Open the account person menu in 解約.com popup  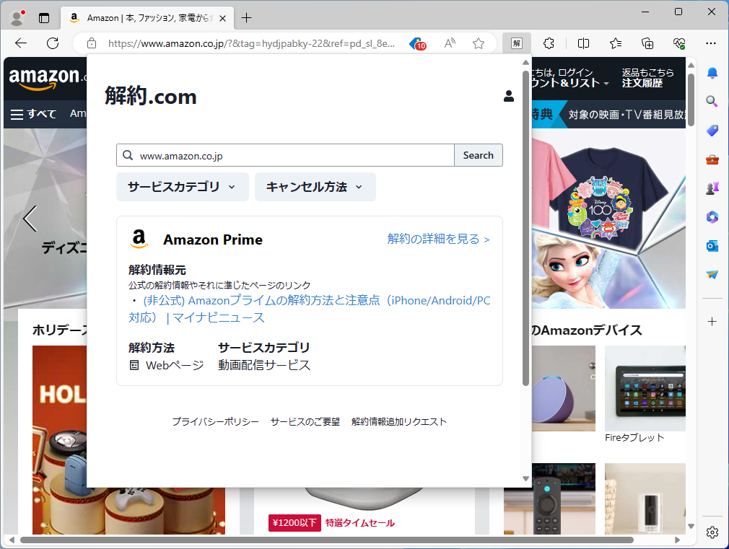(509, 95)
